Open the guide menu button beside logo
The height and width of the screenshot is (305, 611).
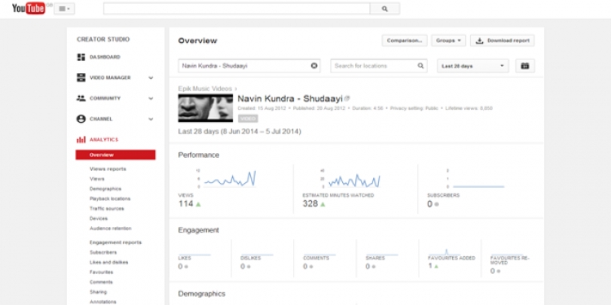coord(64,9)
